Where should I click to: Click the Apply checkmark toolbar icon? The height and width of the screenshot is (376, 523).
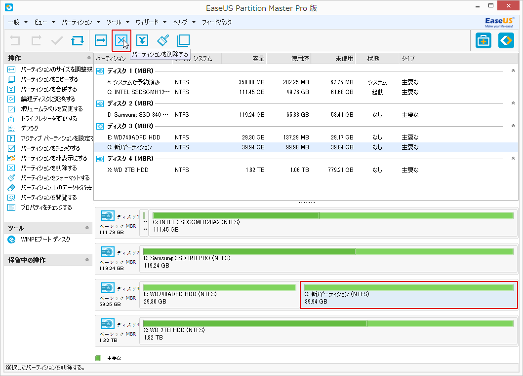point(57,40)
